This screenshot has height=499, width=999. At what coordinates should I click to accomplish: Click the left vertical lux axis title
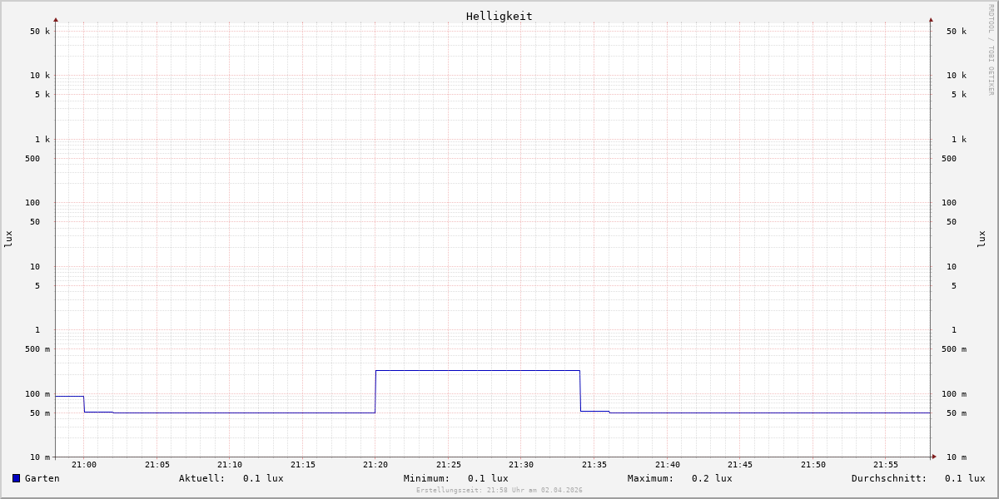pyautogui.click(x=8, y=239)
